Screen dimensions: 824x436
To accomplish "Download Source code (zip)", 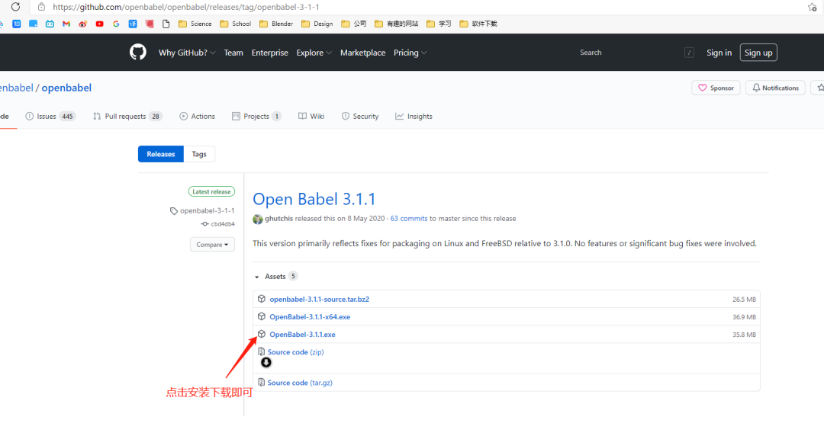I will [296, 352].
